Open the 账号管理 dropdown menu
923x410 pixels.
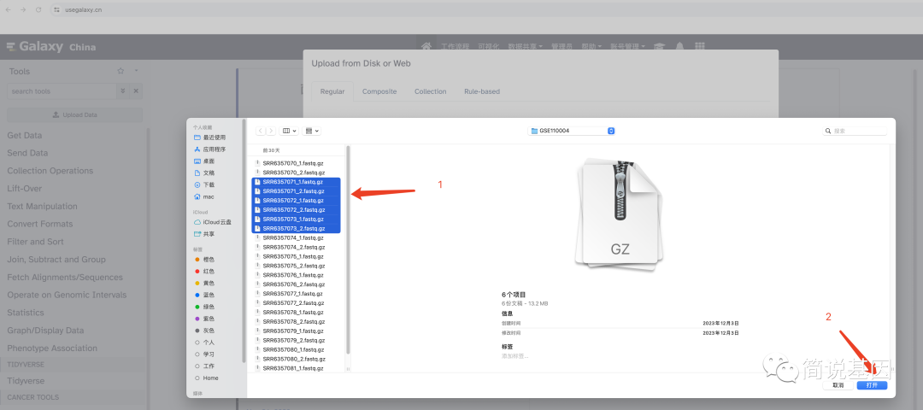pos(627,46)
